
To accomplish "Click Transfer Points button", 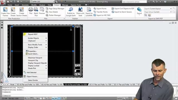I will click(x=100, y=12).
